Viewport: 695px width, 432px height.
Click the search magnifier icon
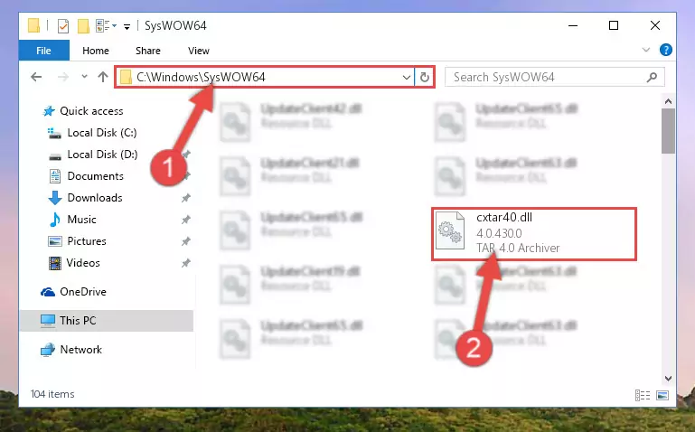[x=652, y=78]
